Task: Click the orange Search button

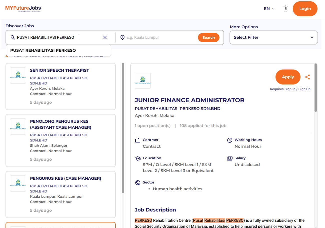Action: tap(208, 37)
